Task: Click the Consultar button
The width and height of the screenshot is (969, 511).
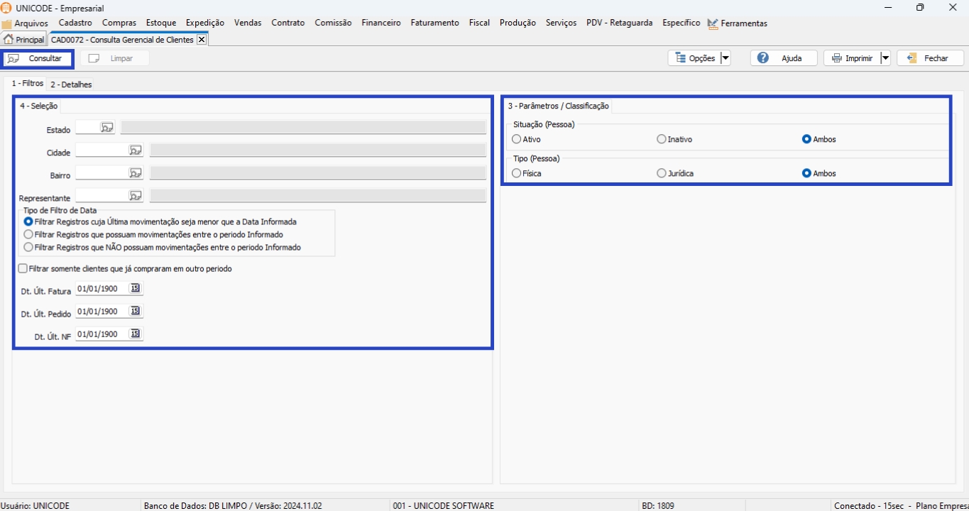Action: [x=38, y=58]
